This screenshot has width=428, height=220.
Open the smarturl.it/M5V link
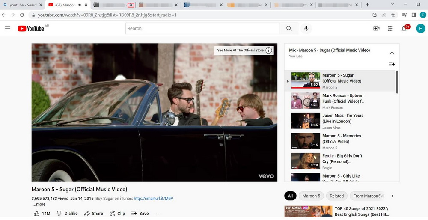pyautogui.click(x=153, y=199)
